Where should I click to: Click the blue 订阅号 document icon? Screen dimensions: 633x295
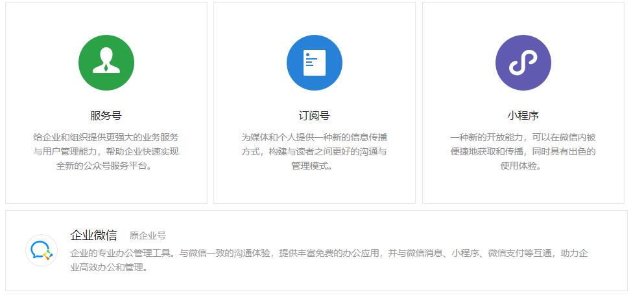tap(315, 63)
